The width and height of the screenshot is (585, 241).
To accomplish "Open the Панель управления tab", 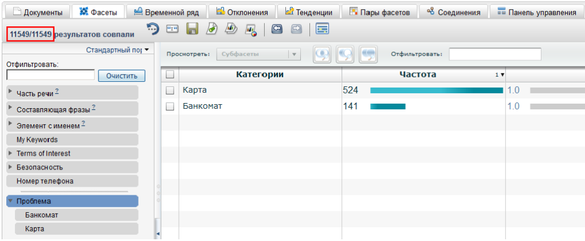I will 536,12.
